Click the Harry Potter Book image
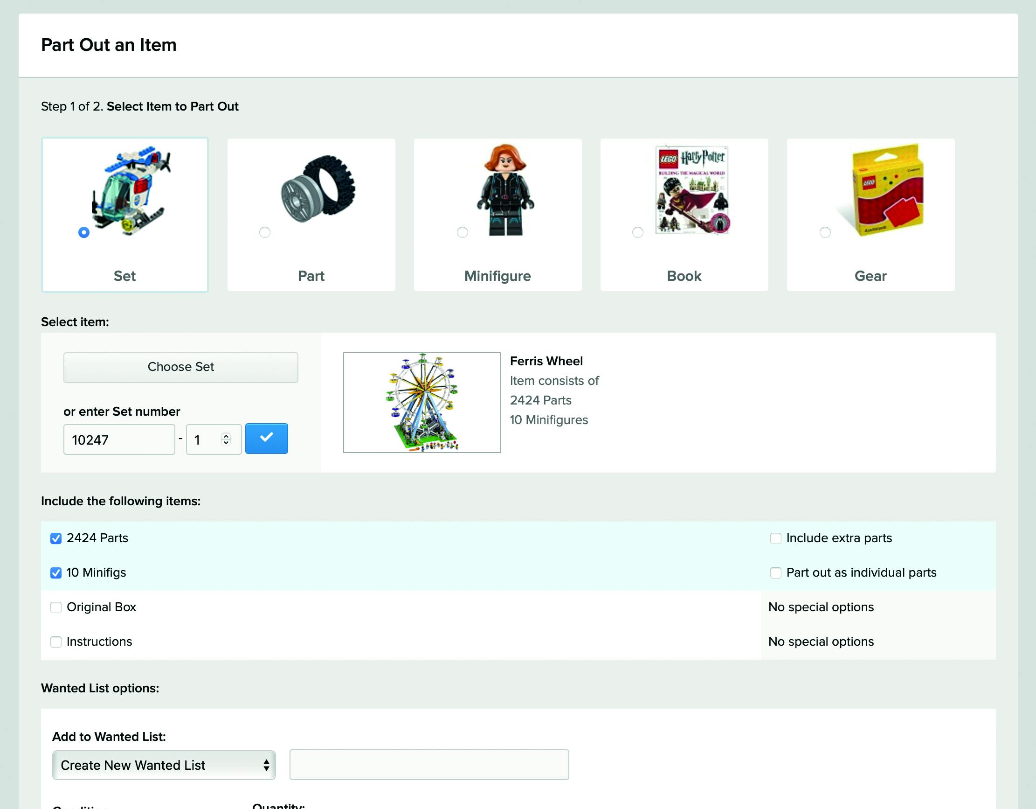The width and height of the screenshot is (1036, 809). pos(692,190)
